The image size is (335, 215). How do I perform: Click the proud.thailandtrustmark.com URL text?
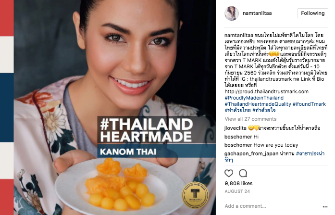tap(266, 92)
